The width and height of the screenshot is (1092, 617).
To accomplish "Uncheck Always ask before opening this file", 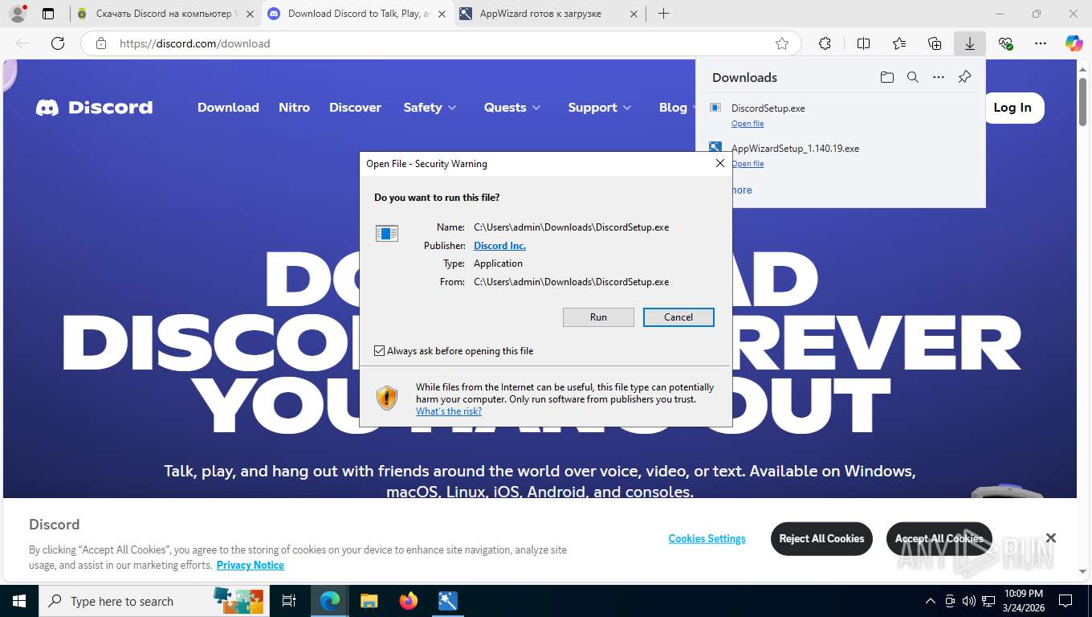I will (380, 351).
